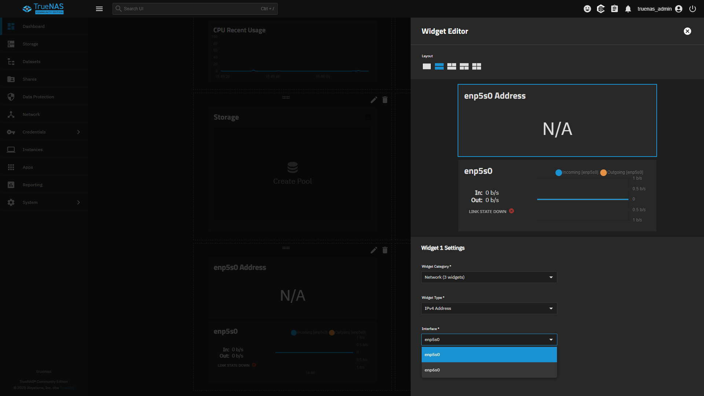Choose the four-quarters grid layout
This screenshot has width=704, height=396.
477,66
